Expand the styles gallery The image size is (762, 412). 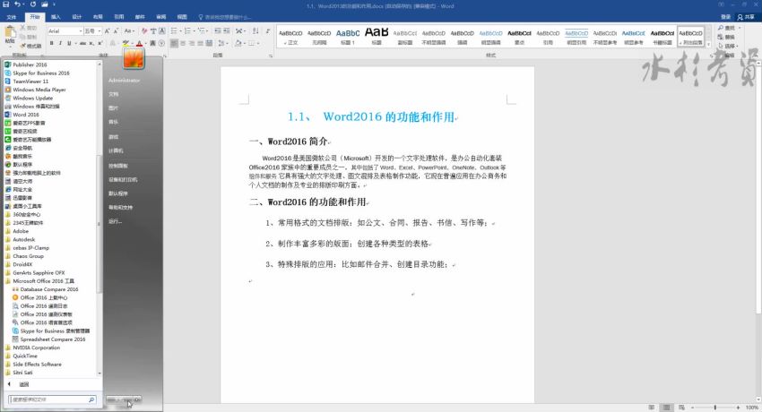[708, 44]
